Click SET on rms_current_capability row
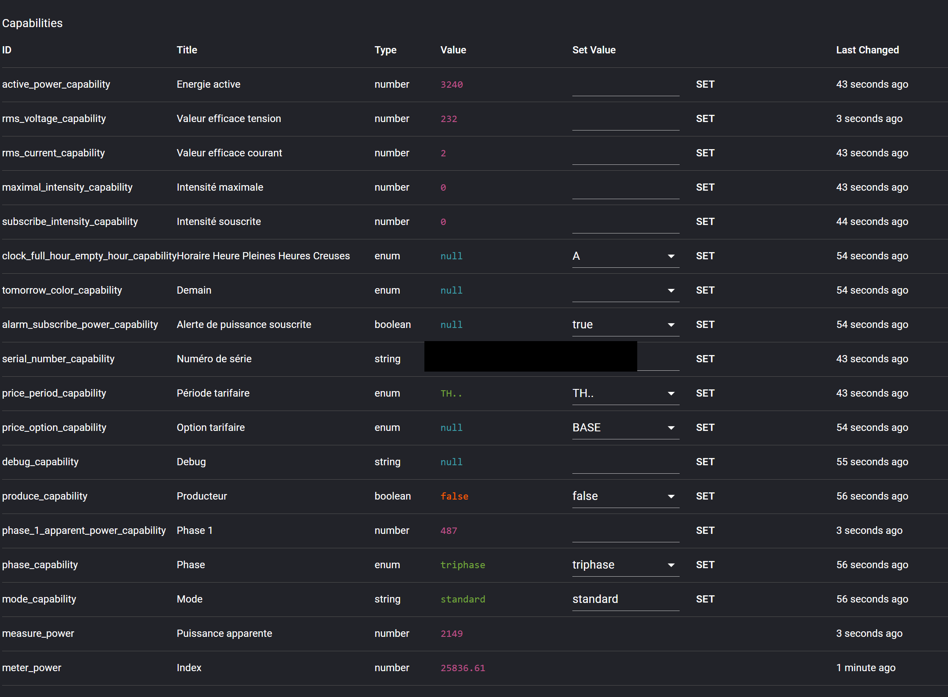 [x=705, y=153]
